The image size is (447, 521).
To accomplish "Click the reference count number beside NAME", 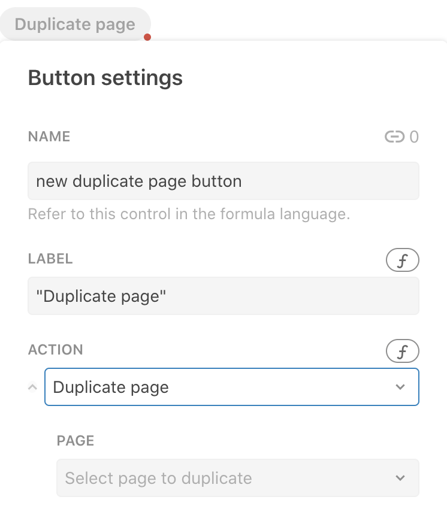I will pos(414,137).
